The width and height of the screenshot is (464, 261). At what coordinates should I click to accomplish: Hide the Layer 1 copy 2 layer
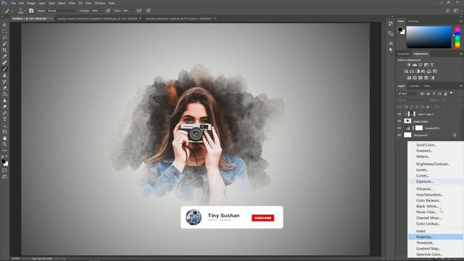pos(399,114)
